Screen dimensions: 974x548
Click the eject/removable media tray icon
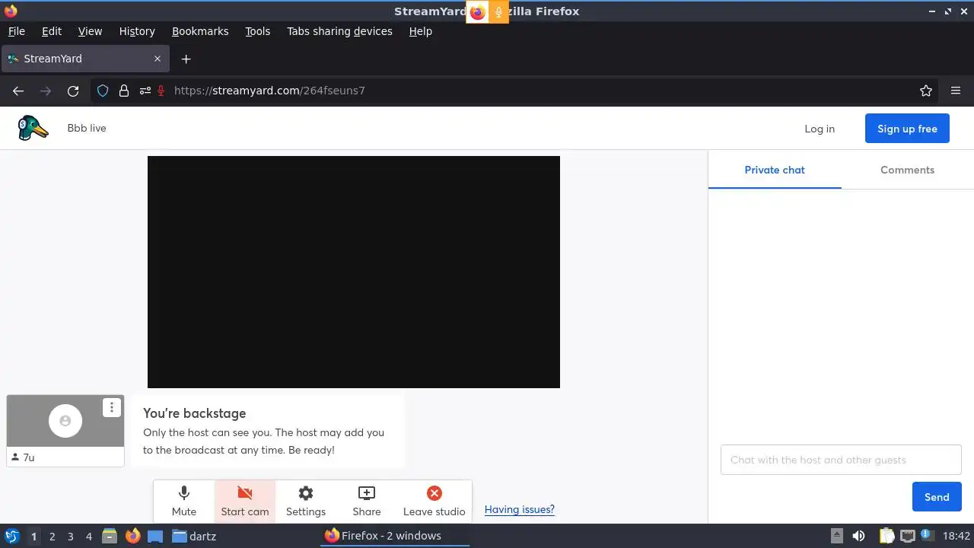click(836, 536)
